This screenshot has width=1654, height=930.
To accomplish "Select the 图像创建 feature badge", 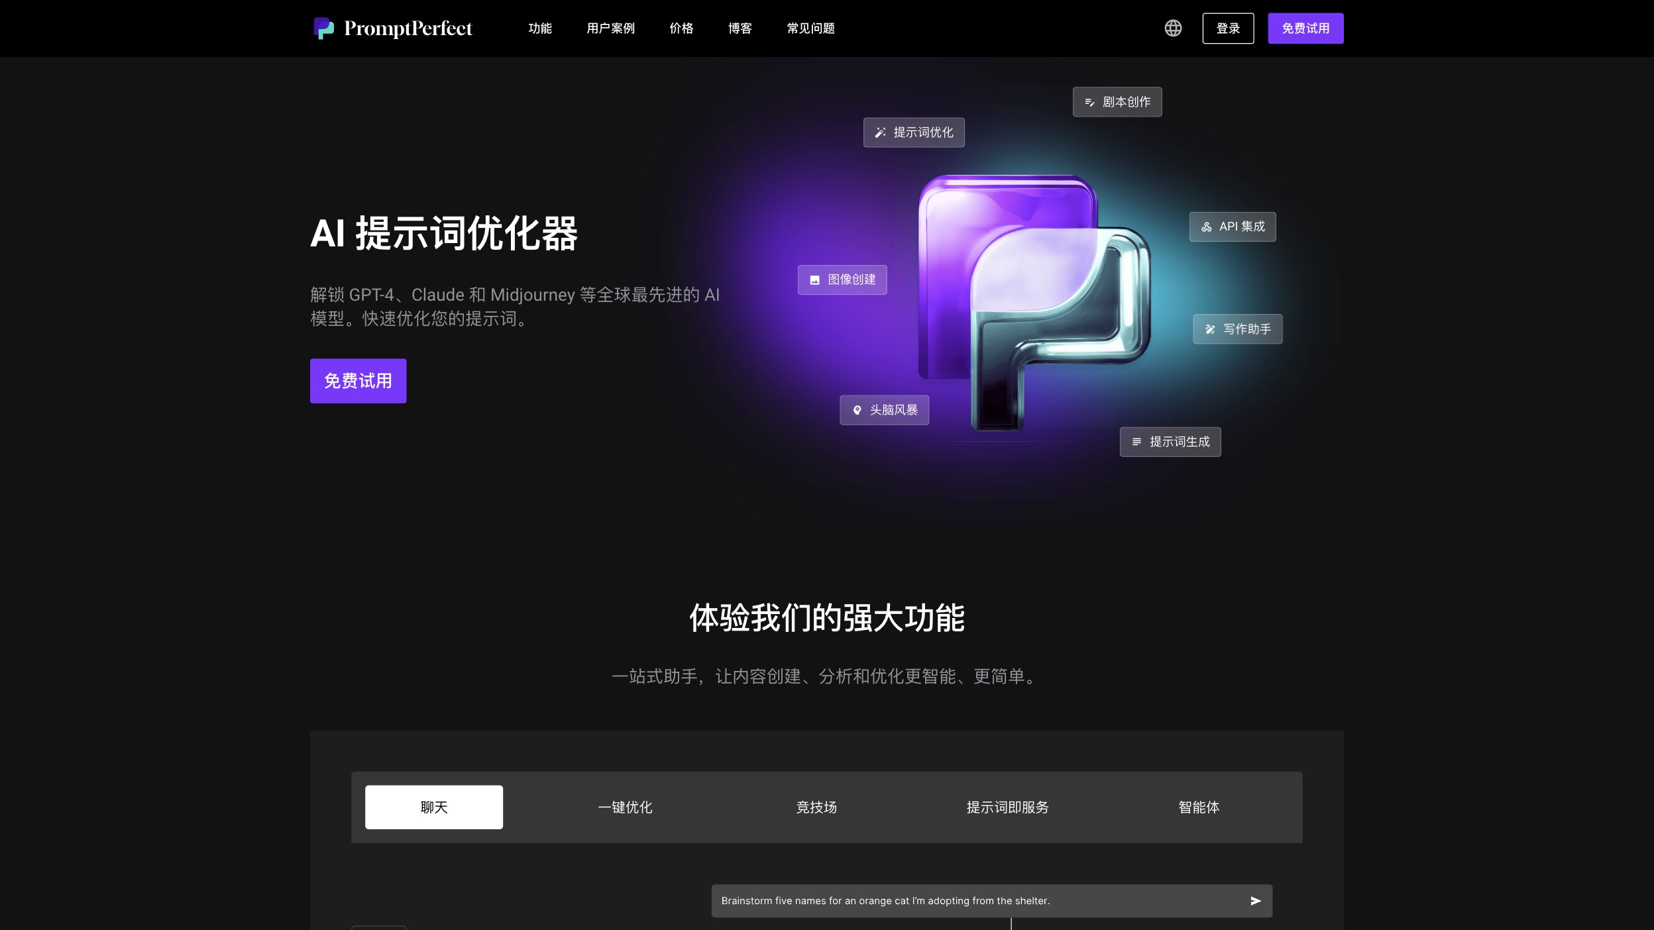I will coord(842,280).
